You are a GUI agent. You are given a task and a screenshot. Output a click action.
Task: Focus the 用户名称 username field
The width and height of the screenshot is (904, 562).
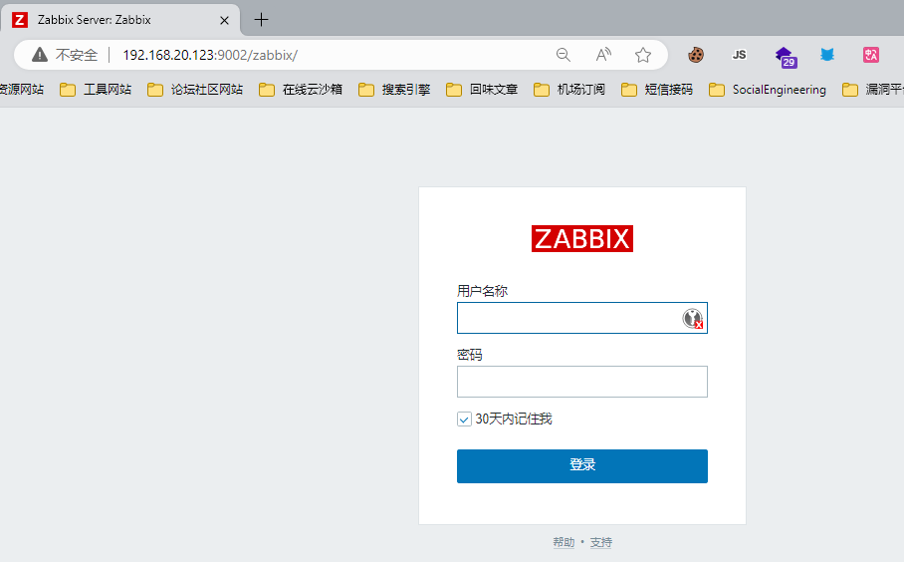point(582,318)
